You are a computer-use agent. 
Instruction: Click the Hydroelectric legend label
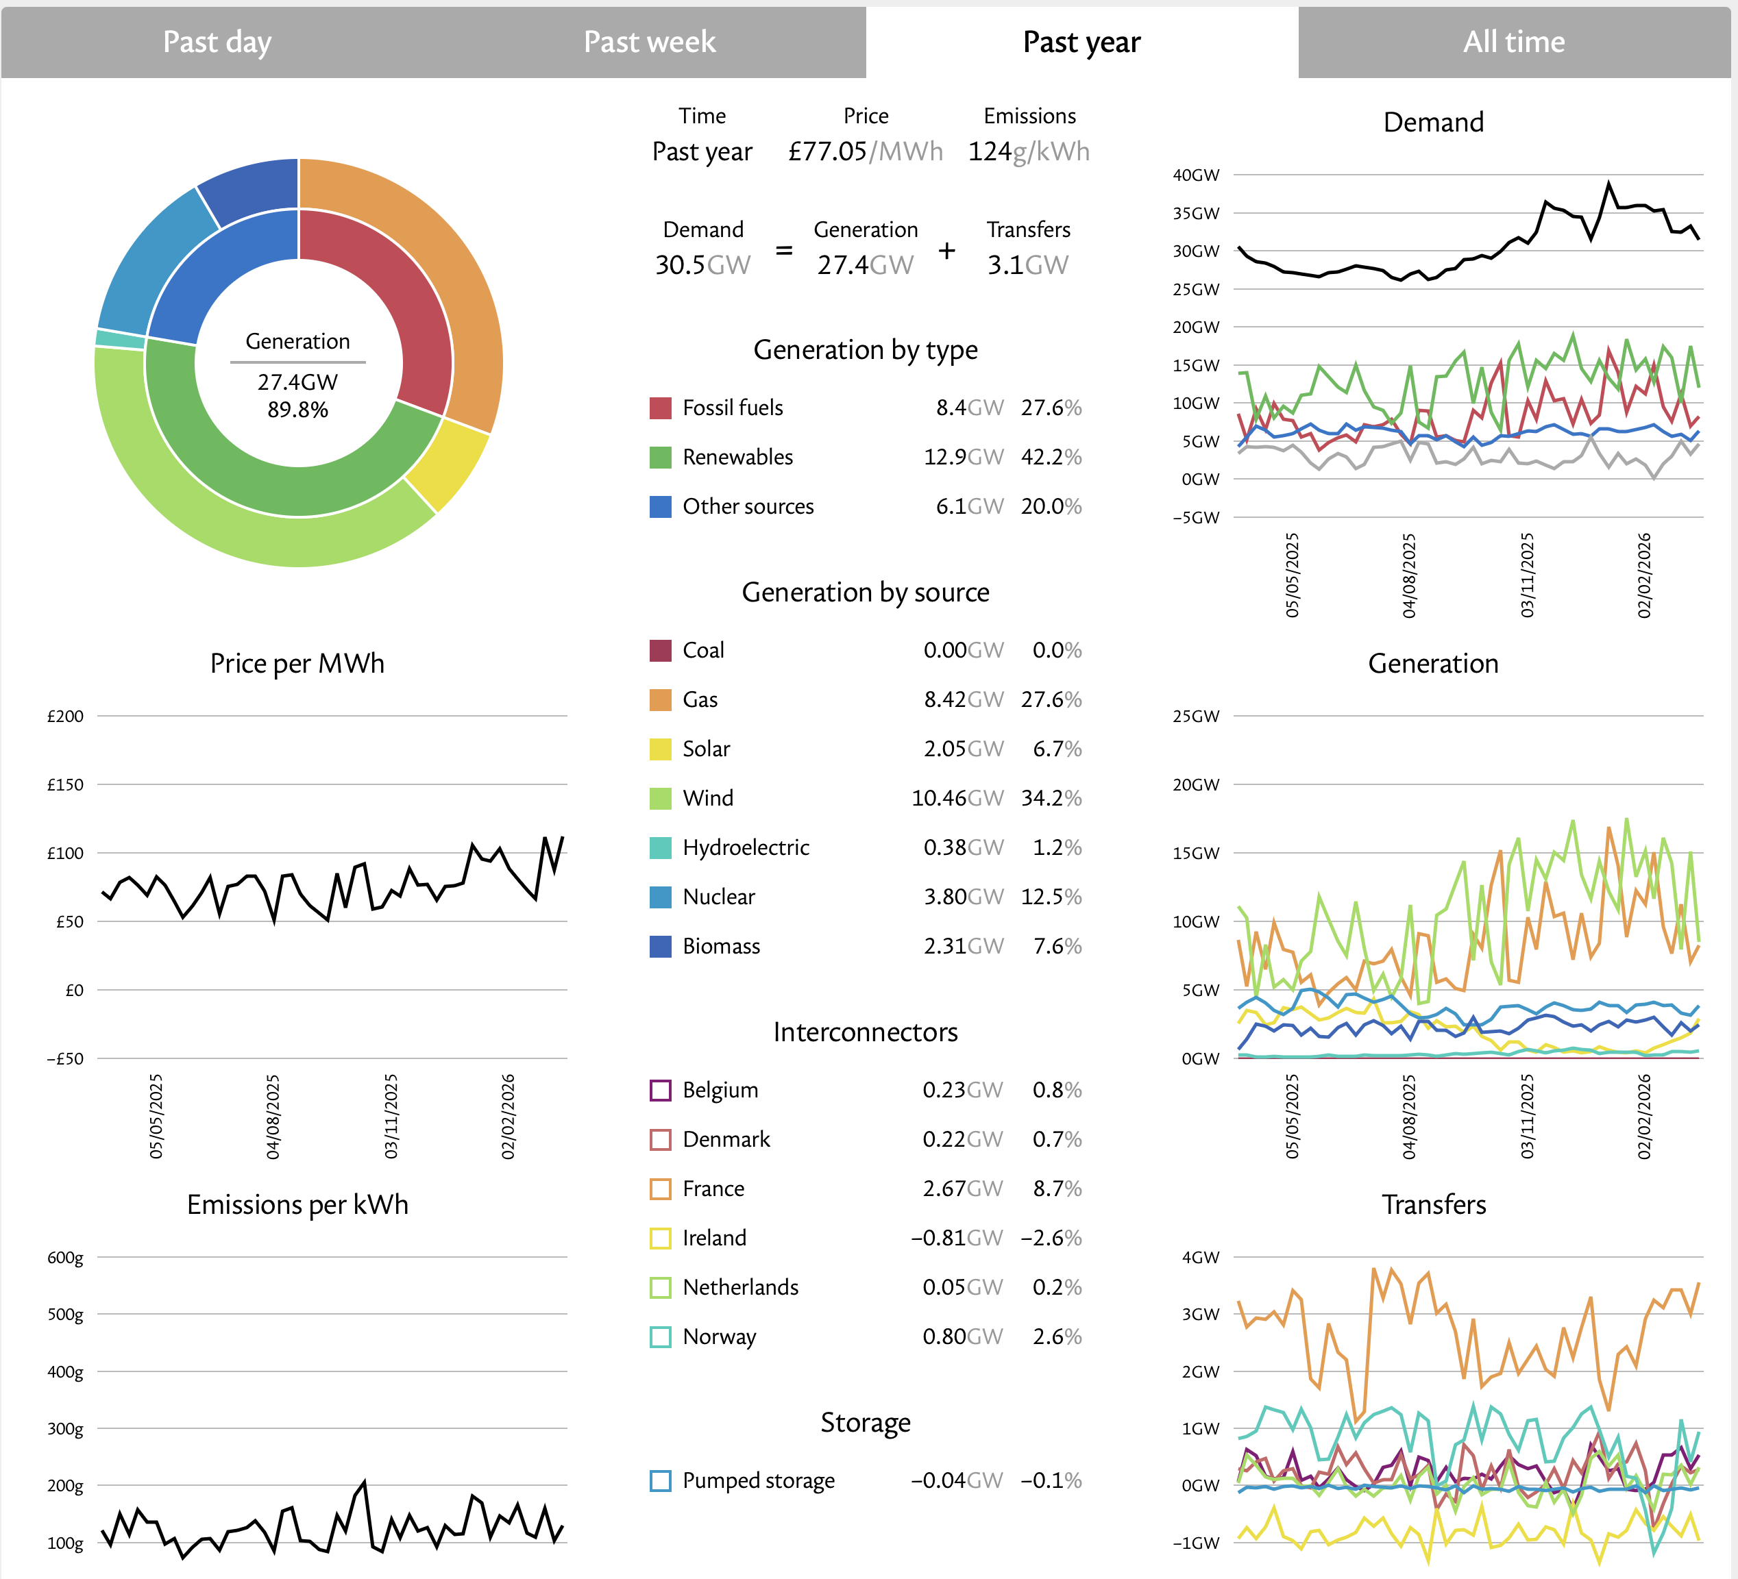[x=746, y=847]
